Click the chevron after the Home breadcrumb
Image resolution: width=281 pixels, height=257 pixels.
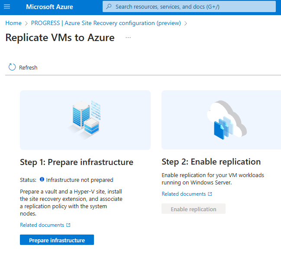pos(26,23)
